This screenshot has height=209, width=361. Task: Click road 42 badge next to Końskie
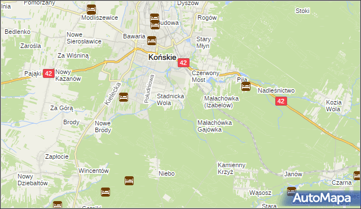tap(183, 63)
